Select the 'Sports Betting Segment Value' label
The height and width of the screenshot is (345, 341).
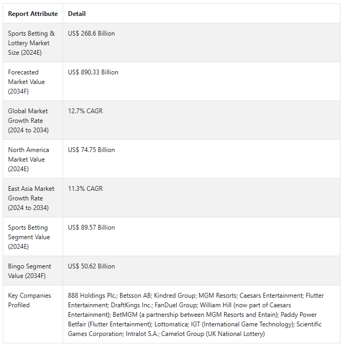coord(29,237)
